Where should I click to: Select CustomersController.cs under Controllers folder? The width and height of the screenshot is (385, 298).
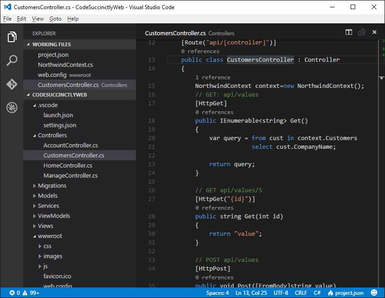coord(80,155)
